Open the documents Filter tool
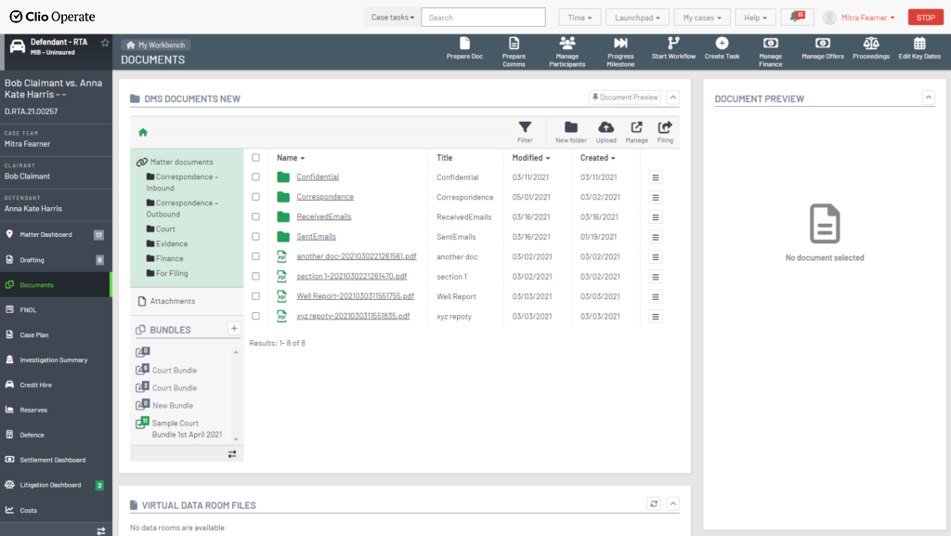Screen dimensions: 951x536 pos(525,128)
